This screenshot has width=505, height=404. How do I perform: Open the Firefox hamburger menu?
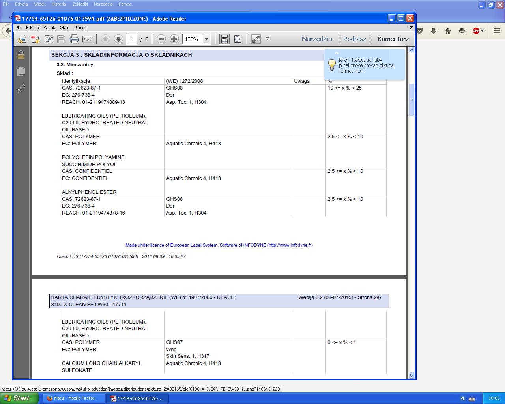point(496,31)
